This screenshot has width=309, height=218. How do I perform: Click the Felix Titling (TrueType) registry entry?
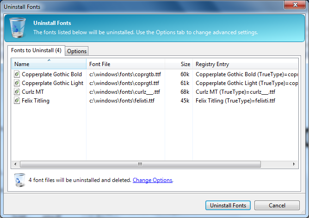point(235,101)
